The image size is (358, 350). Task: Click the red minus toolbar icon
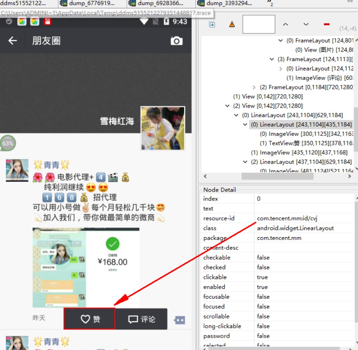[327, 24]
